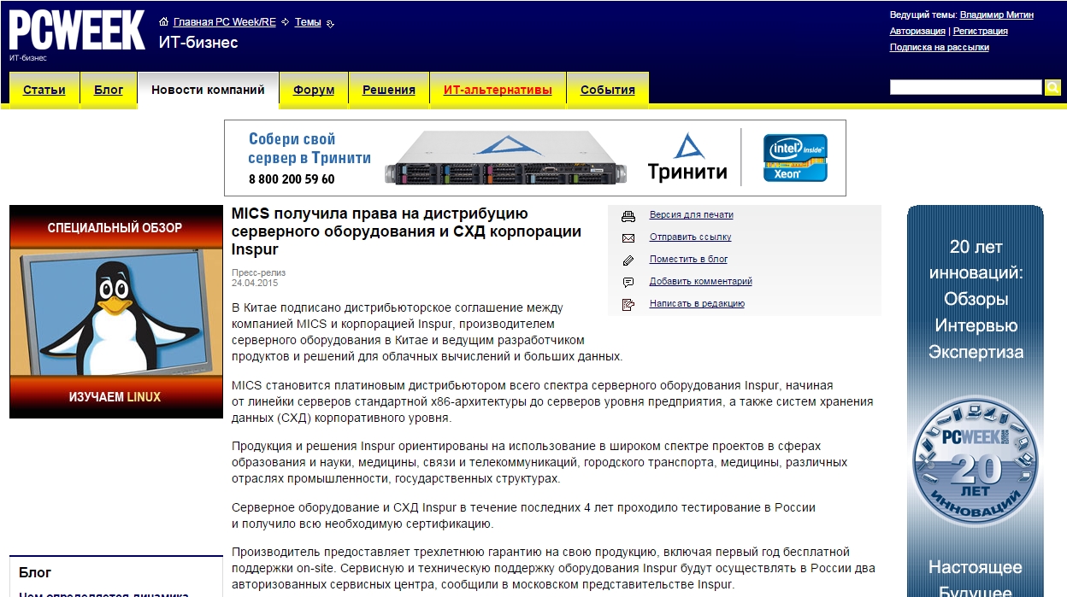
Task: Click the pencil blog icon
Action: click(x=628, y=260)
